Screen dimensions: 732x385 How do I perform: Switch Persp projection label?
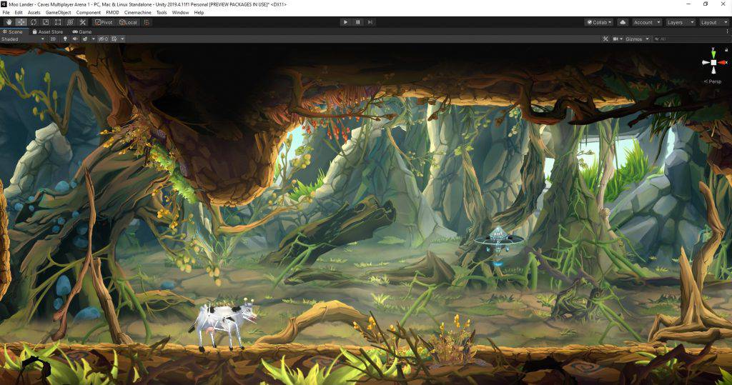[714, 81]
